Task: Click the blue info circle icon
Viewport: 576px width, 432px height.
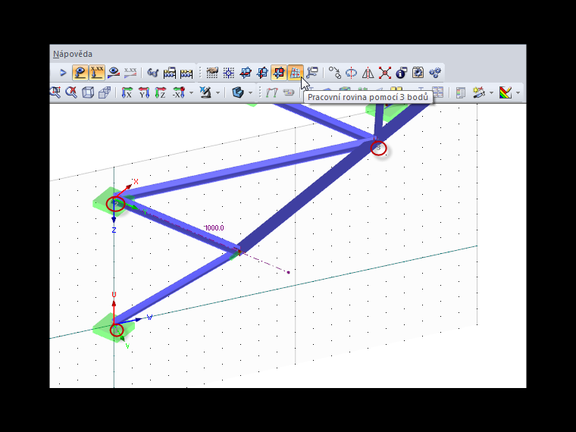Action: click(401, 73)
